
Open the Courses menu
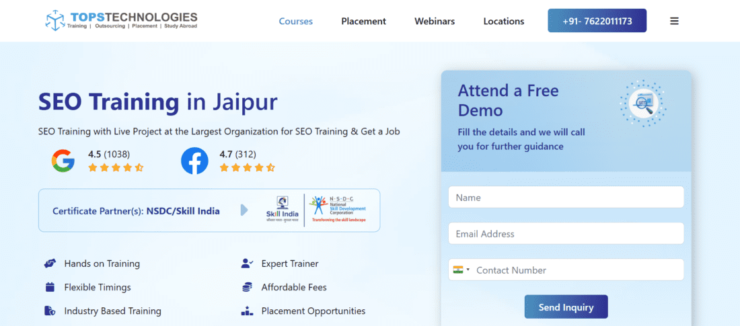295,21
